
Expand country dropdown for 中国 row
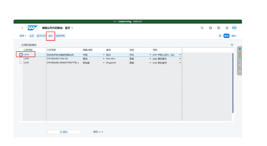pyautogui.click(x=104, y=55)
